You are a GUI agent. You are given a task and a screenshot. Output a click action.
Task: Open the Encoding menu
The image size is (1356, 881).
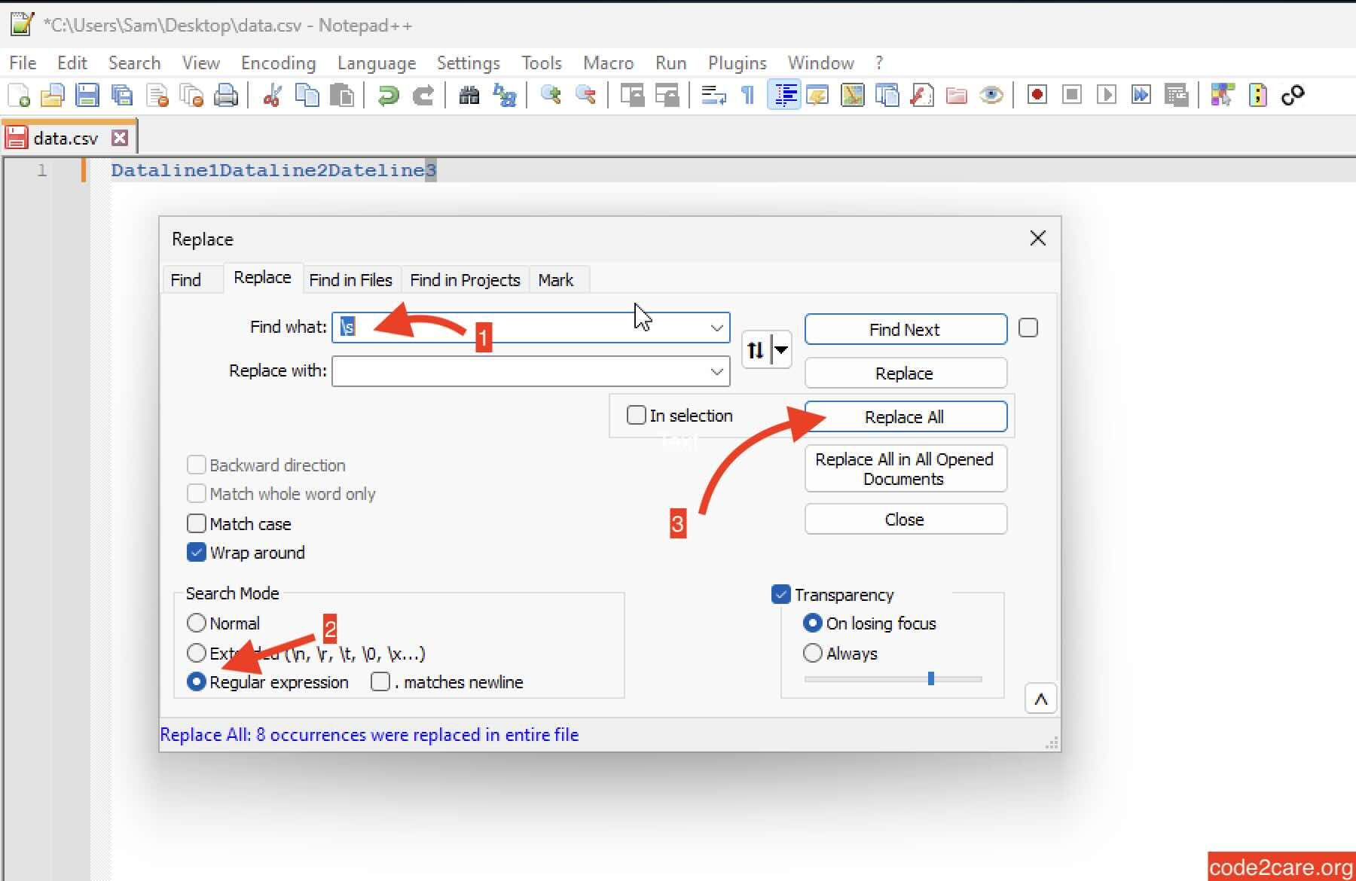pos(277,62)
